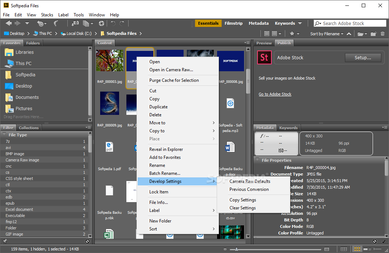
Task: Switch to the Collections tab
Action: (29, 128)
